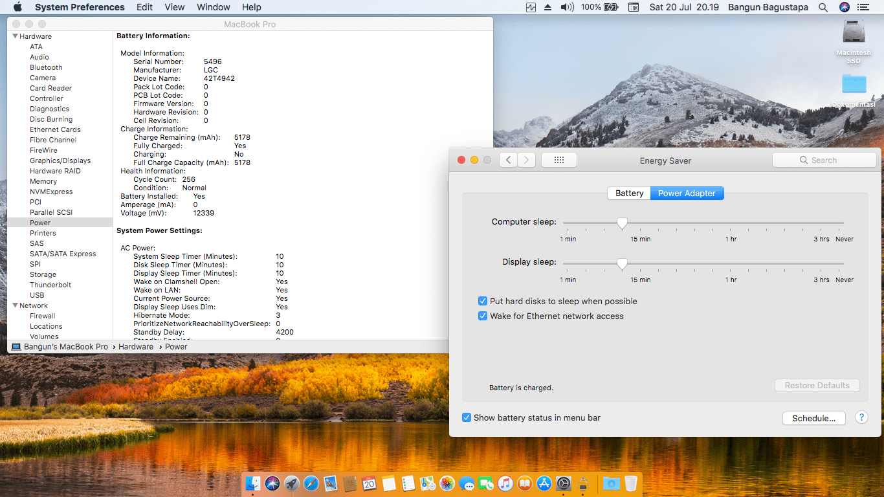The image size is (884, 497).
Task: Open iTunes from the dock
Action: (x=505, y=483)
